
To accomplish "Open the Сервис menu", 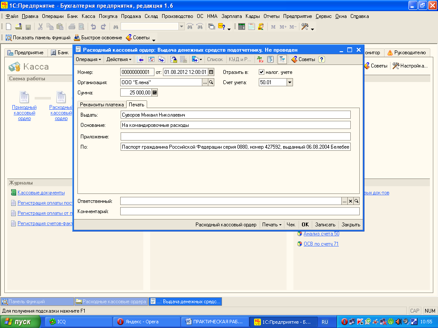I will pyautogui.click(x=323, y=16).
